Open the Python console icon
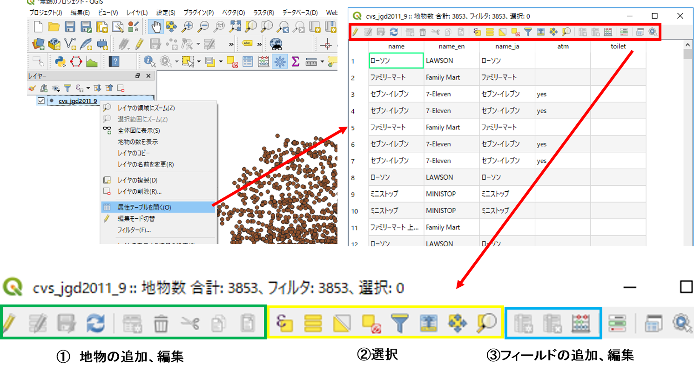The width and height of the screenshot is (694, 372). coord(60,61)
